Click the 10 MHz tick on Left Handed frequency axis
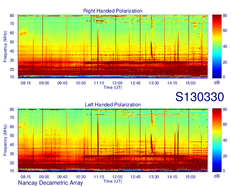The height and width of the screenshot is (187, 231). click(x=12, y=171)
